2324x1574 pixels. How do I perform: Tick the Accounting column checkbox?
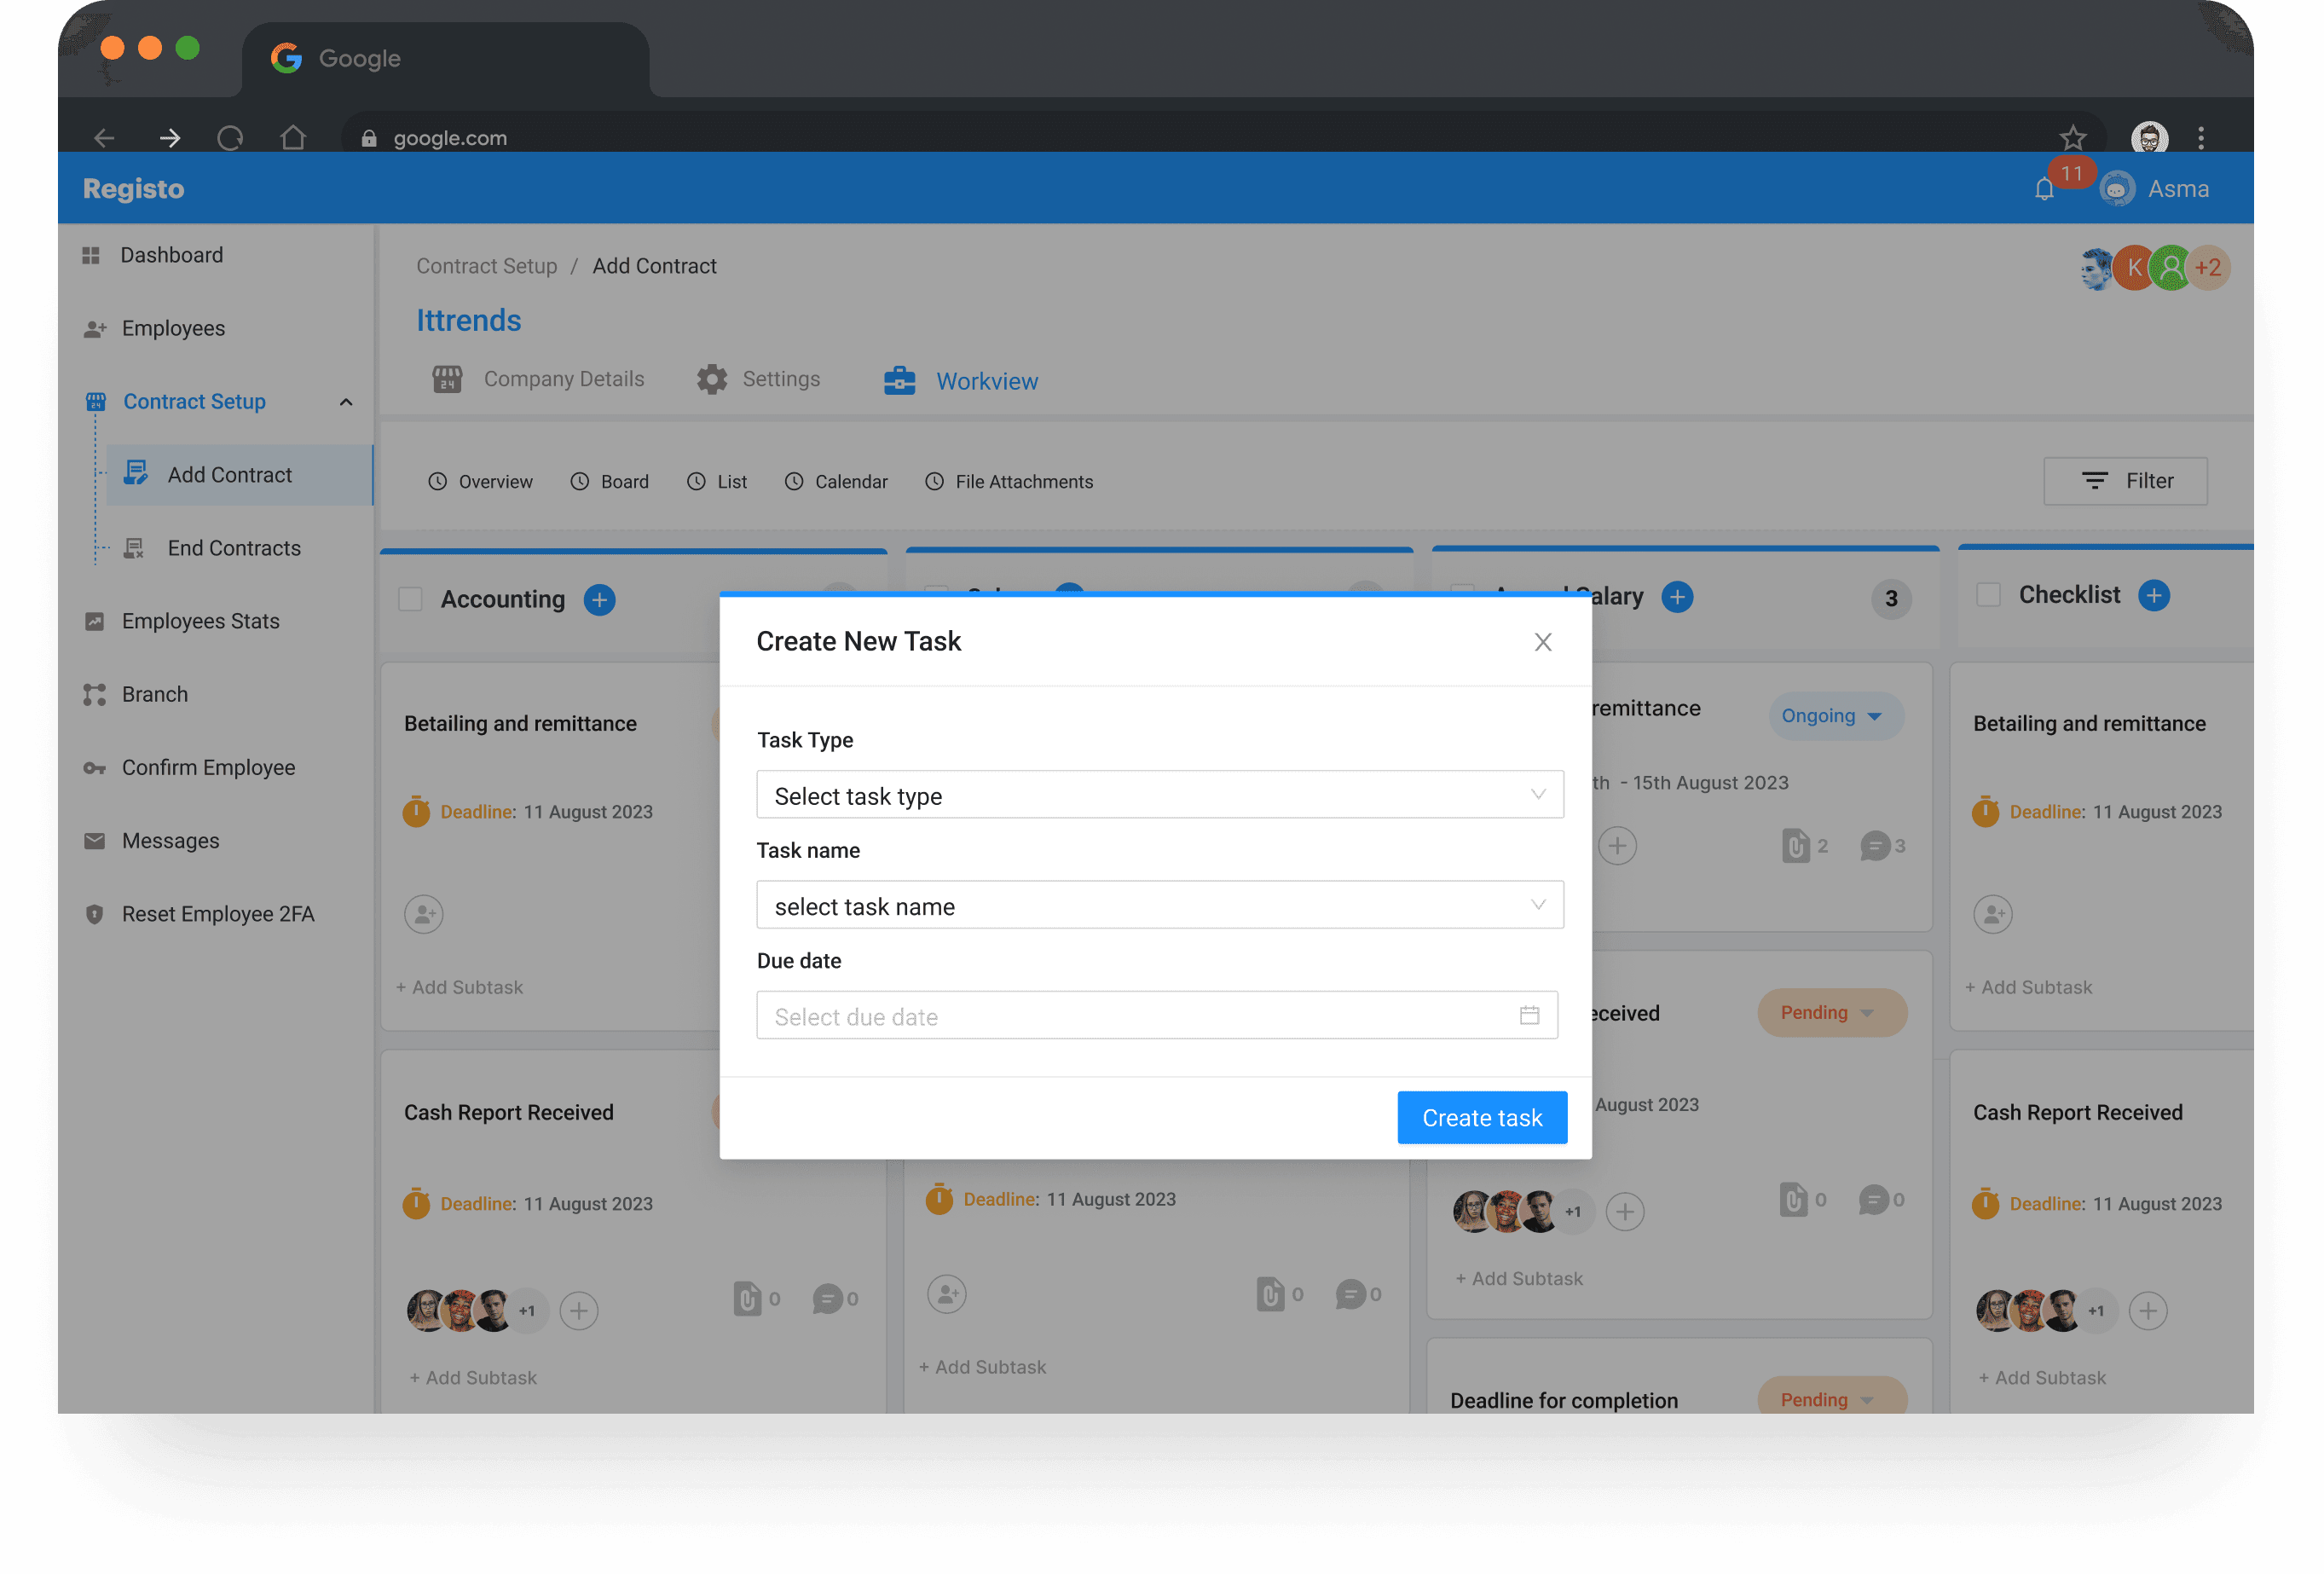410,600
